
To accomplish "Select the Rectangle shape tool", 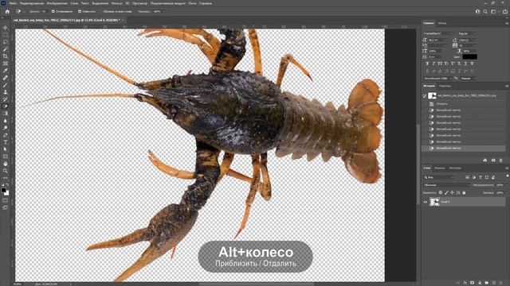I will pos(6,157).
